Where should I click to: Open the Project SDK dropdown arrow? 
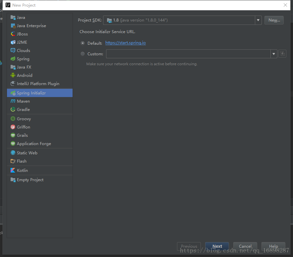(x=258, y=20)
